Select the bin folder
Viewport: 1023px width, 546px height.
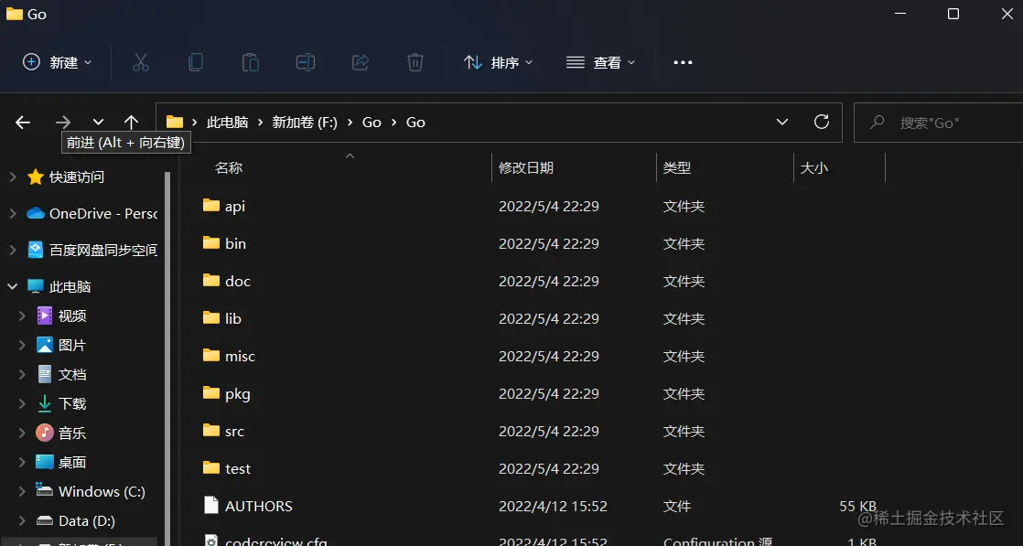pos(224,243)
